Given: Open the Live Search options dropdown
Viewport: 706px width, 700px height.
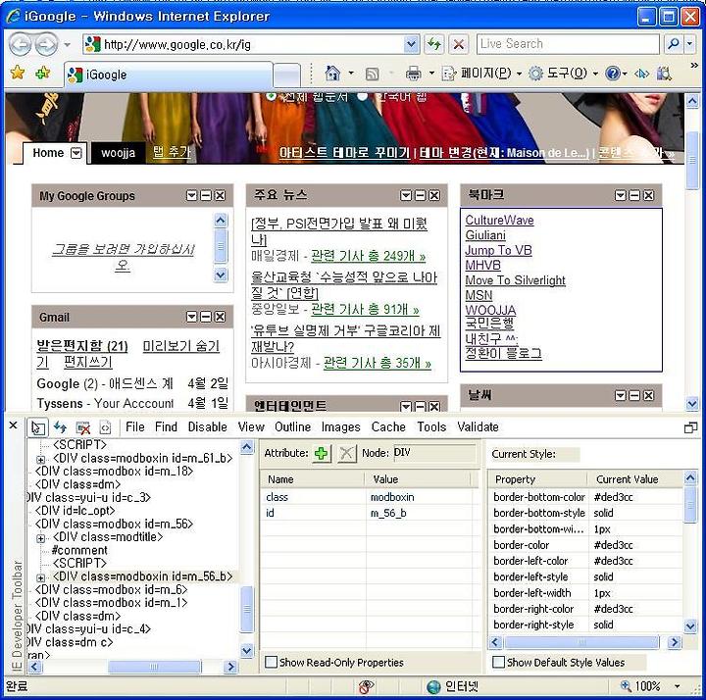Looking at the screenshot, I should [x=690, y=44].
